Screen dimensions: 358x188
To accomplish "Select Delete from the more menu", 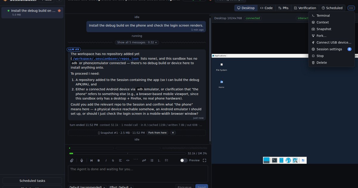I will [331, 63].
